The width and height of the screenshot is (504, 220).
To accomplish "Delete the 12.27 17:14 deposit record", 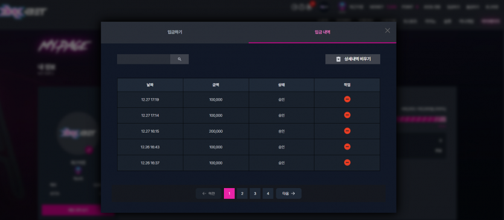I will [x=347, y=115].
